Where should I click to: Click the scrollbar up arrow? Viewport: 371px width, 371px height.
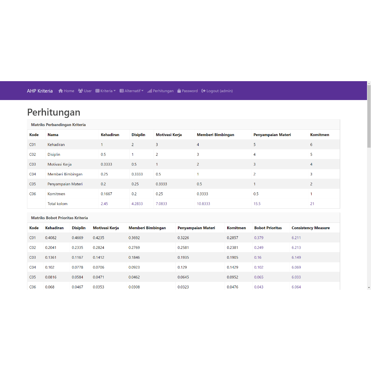point(369,83)
